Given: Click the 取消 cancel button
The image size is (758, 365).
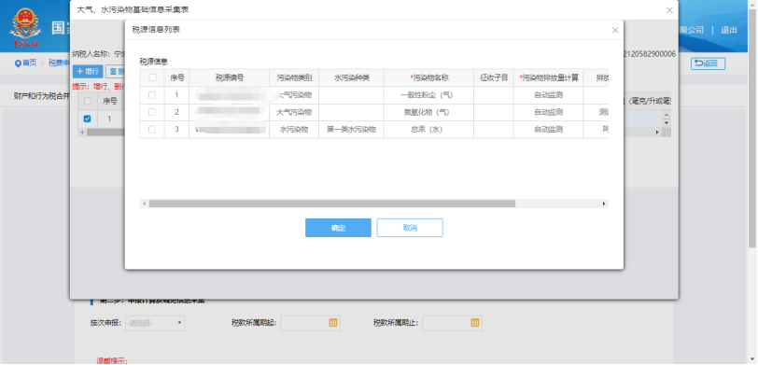Looking at the screenshot, I should [x=410, y=228].
